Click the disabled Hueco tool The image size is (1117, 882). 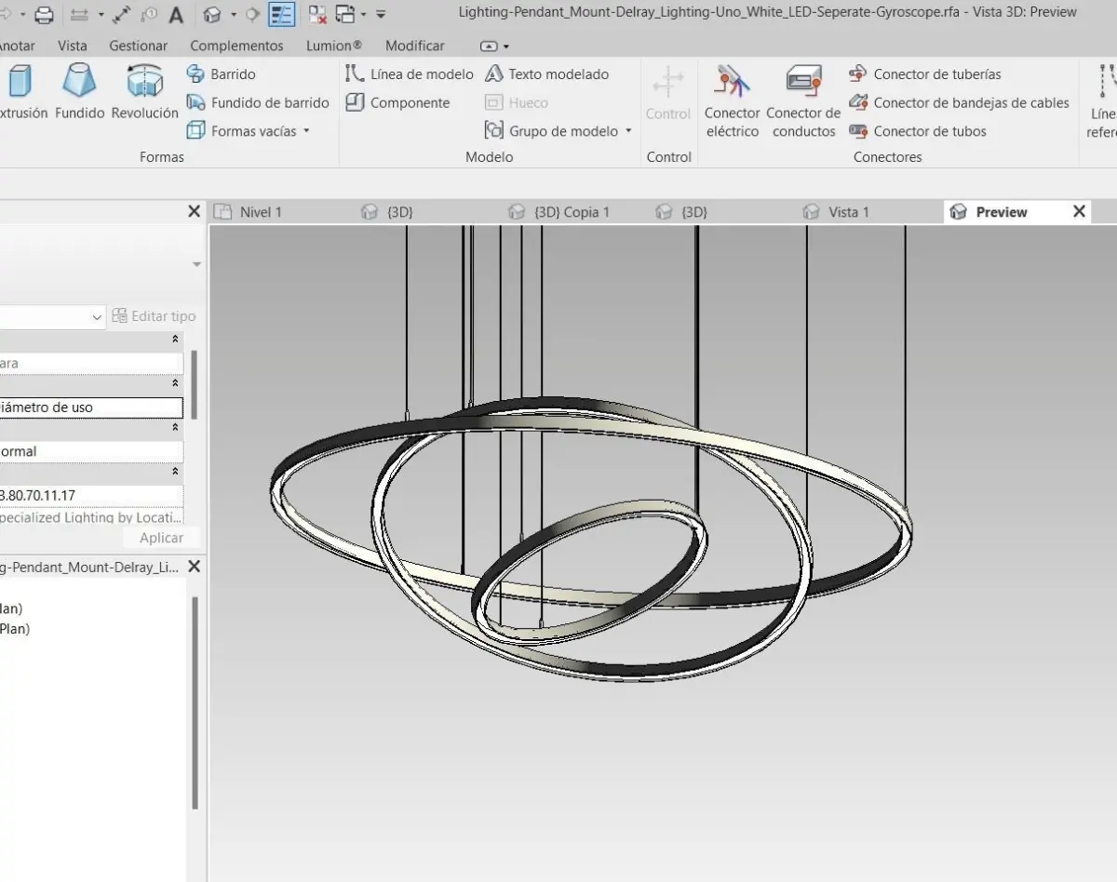pos(517,102)
